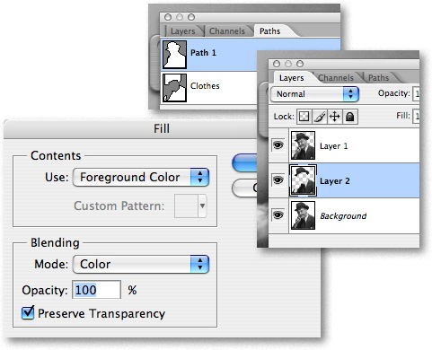Uncheck the Preserve Transparency checkbox
The image size is (432, 350).
(28, 313)
